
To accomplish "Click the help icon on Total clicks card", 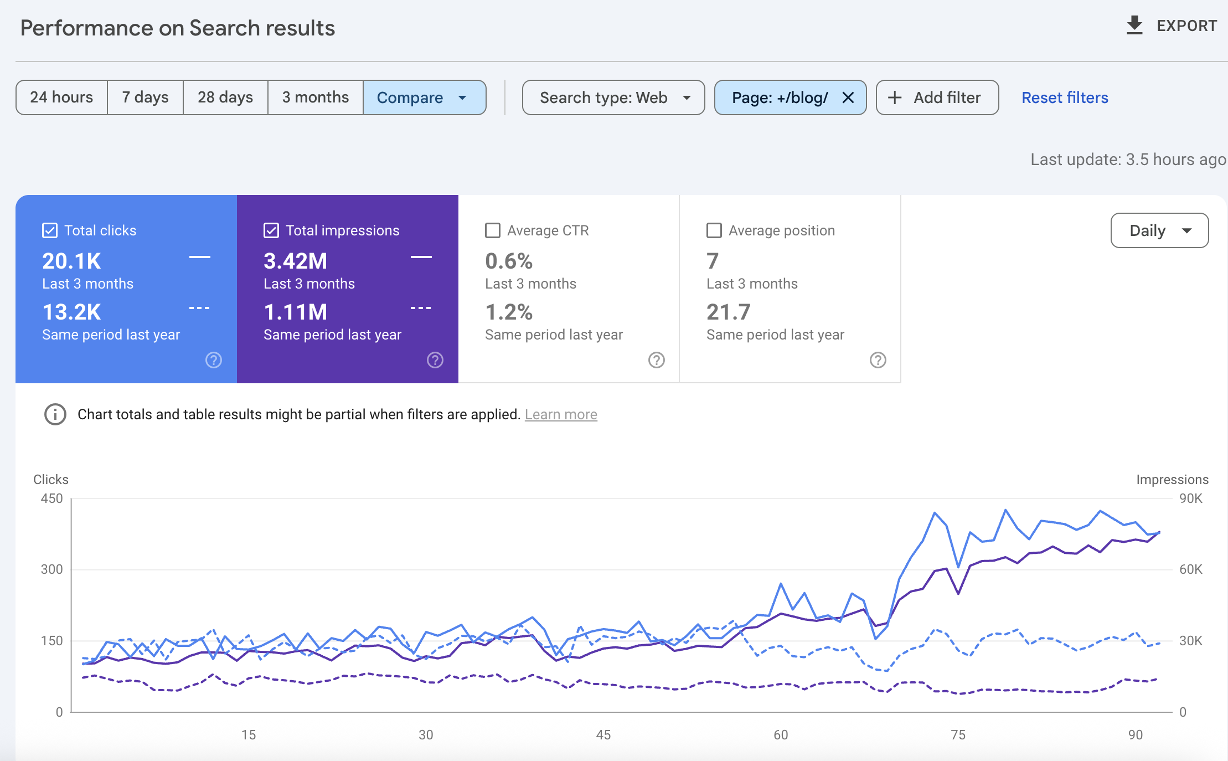I will (x=213, y=360).
